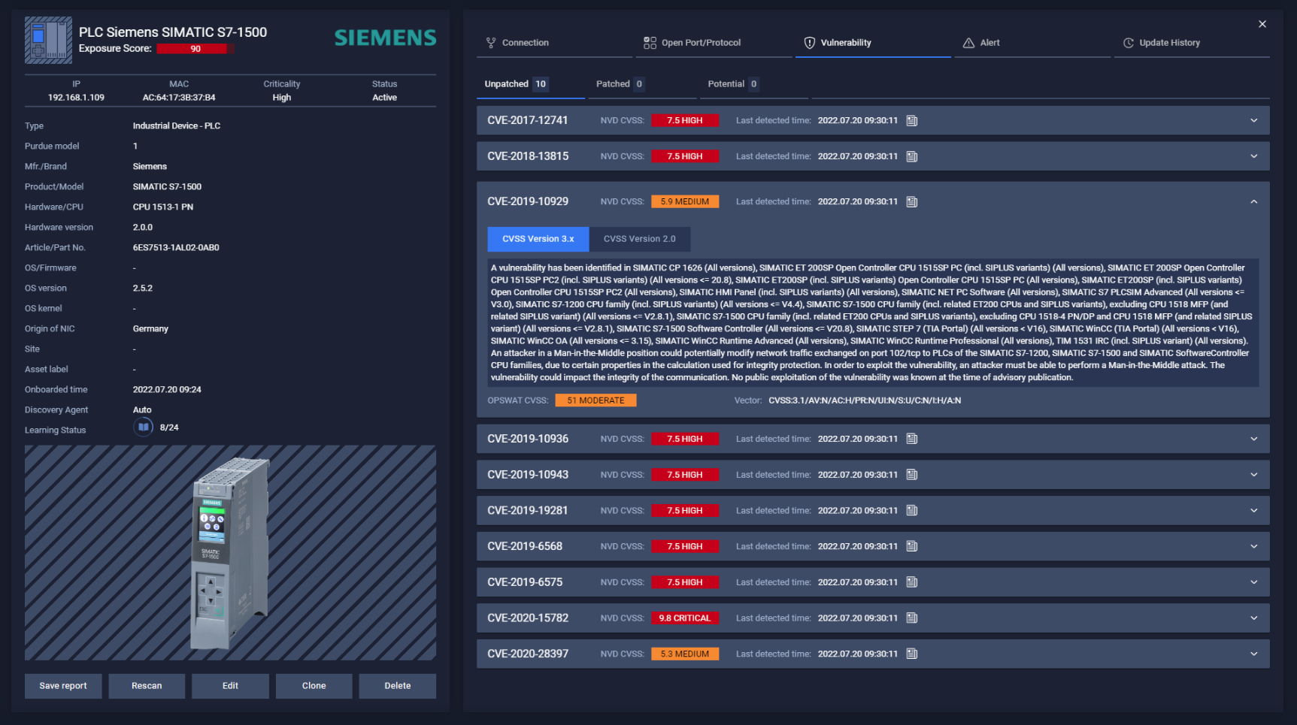1297x725 pixels.
Task: Click the report icon beside CVE-2019-10943
Action: point(912,475)
